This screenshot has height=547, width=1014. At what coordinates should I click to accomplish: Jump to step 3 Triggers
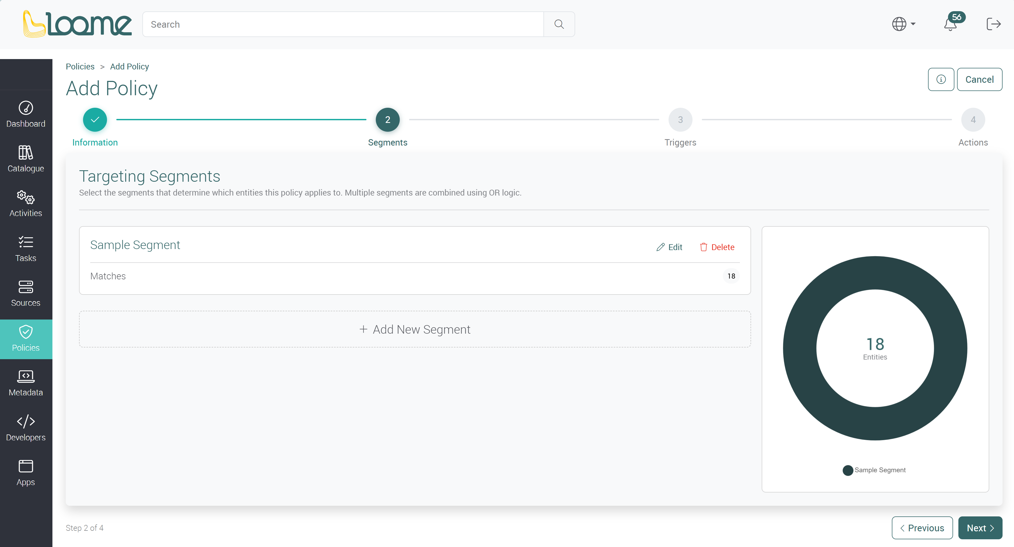(680, 120)
